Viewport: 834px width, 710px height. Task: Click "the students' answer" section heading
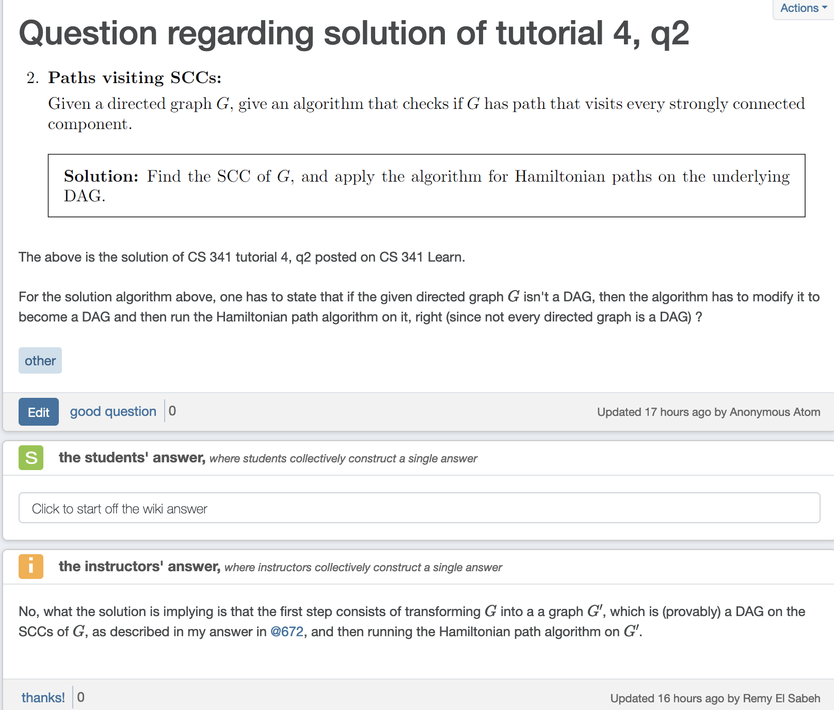(x=132, y=458)
